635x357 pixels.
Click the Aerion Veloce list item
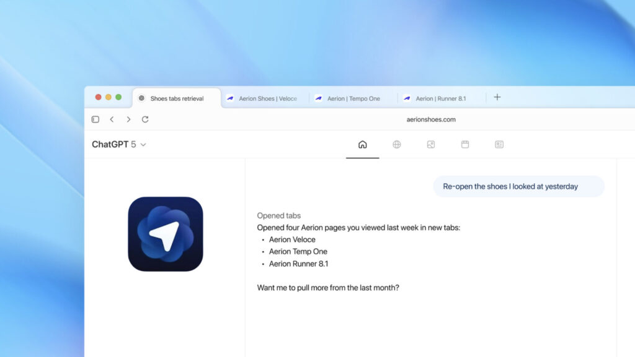292,239
